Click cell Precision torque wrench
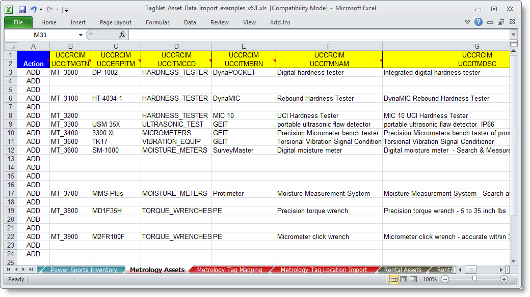This screenshot has height=297, width=530. pos(329,211)
